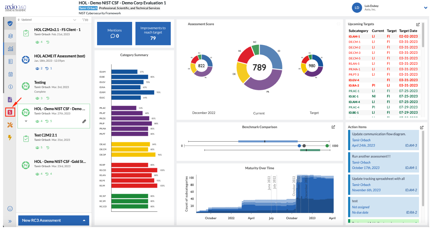Open the smiley face feedback icon
Screen dimensions: 431x231
pos(10,209)
